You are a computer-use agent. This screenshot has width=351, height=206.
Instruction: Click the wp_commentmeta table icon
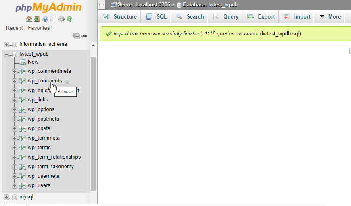(x=22, y=72)
